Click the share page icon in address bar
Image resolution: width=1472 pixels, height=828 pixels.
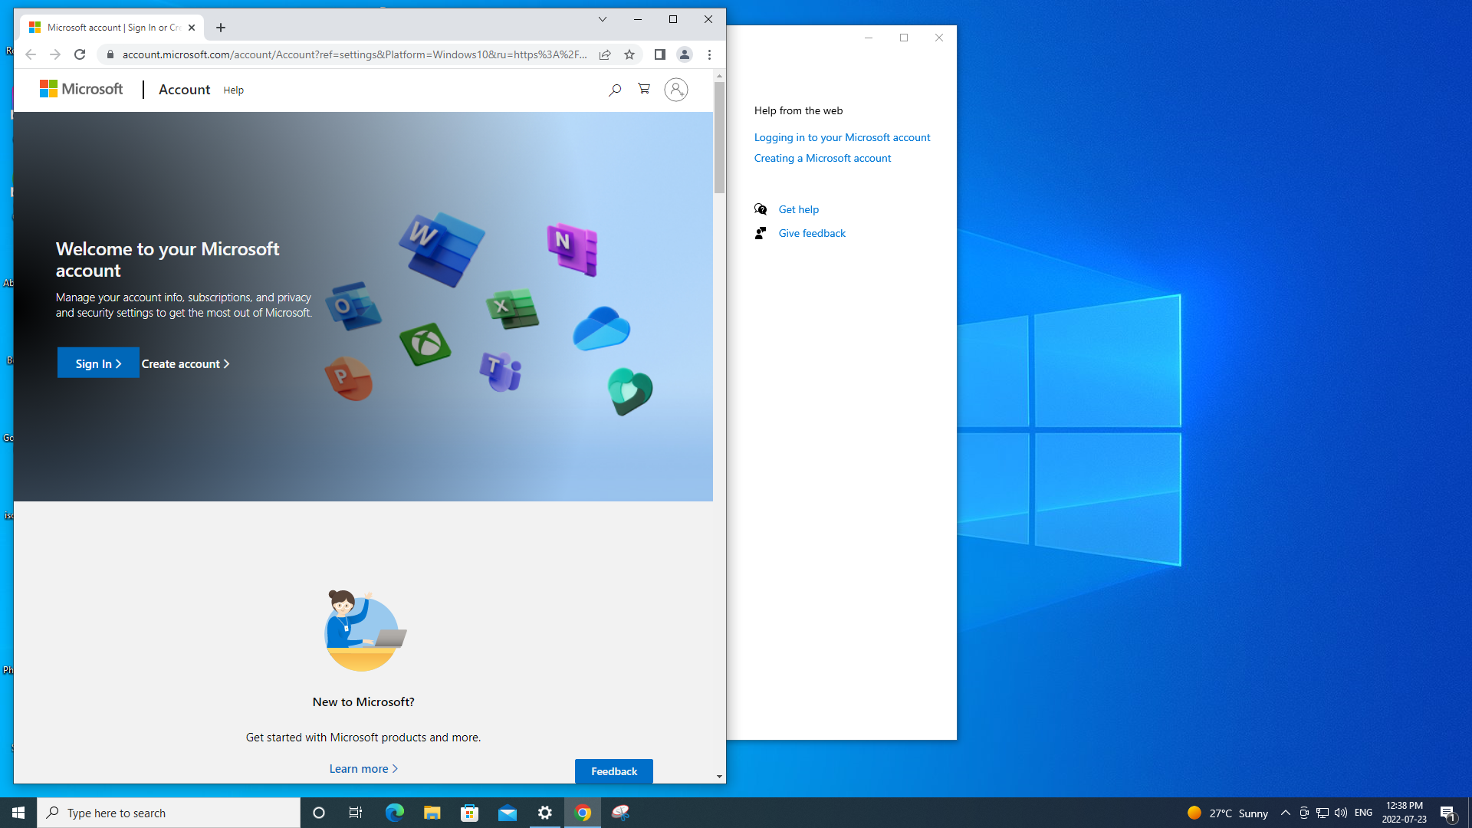coord(605,54)
